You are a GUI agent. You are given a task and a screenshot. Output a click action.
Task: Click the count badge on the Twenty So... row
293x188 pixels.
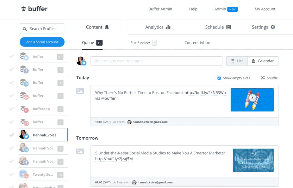(60, 175)
